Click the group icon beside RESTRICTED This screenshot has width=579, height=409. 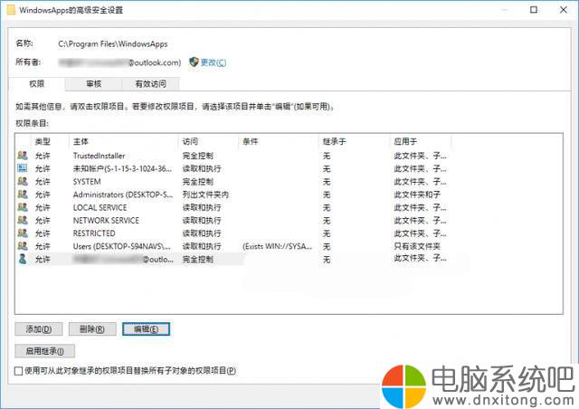tap(23, 233)
